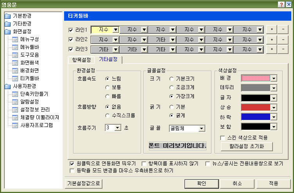Image resolution: width=294 pixels, height=193 pixels.
Task: Switch to the 항목설정 tab
Action: [x=81, y=60]
